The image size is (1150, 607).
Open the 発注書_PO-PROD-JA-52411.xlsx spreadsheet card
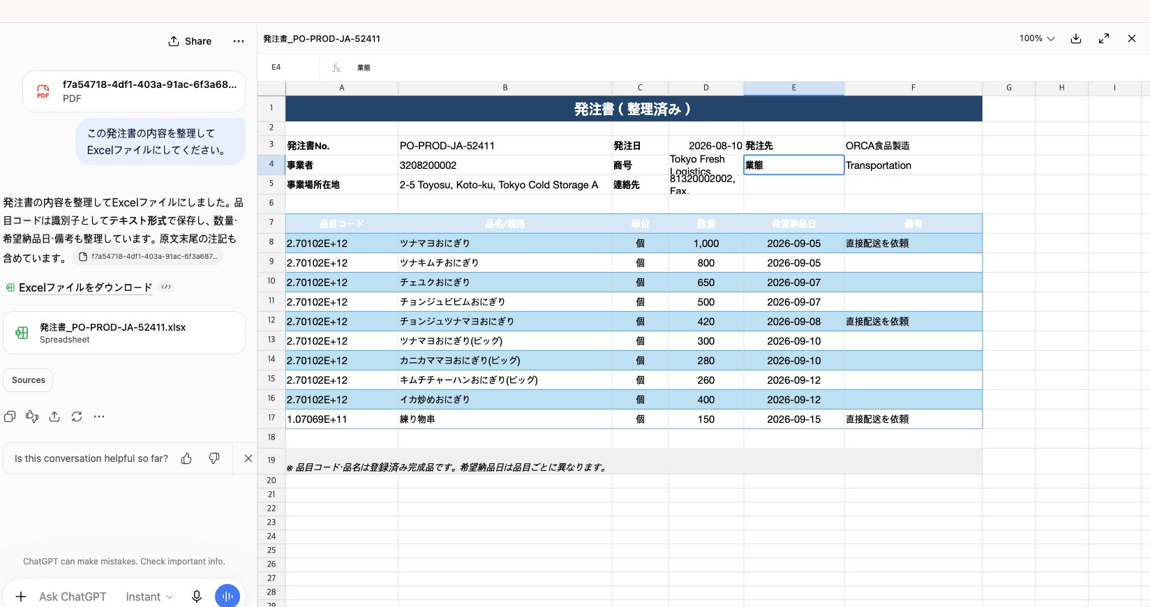pos(124,333)
